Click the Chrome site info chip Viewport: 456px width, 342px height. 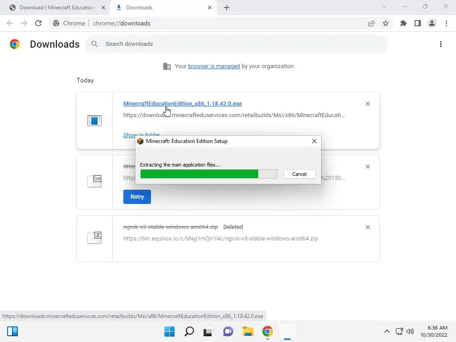click(69, 23)
